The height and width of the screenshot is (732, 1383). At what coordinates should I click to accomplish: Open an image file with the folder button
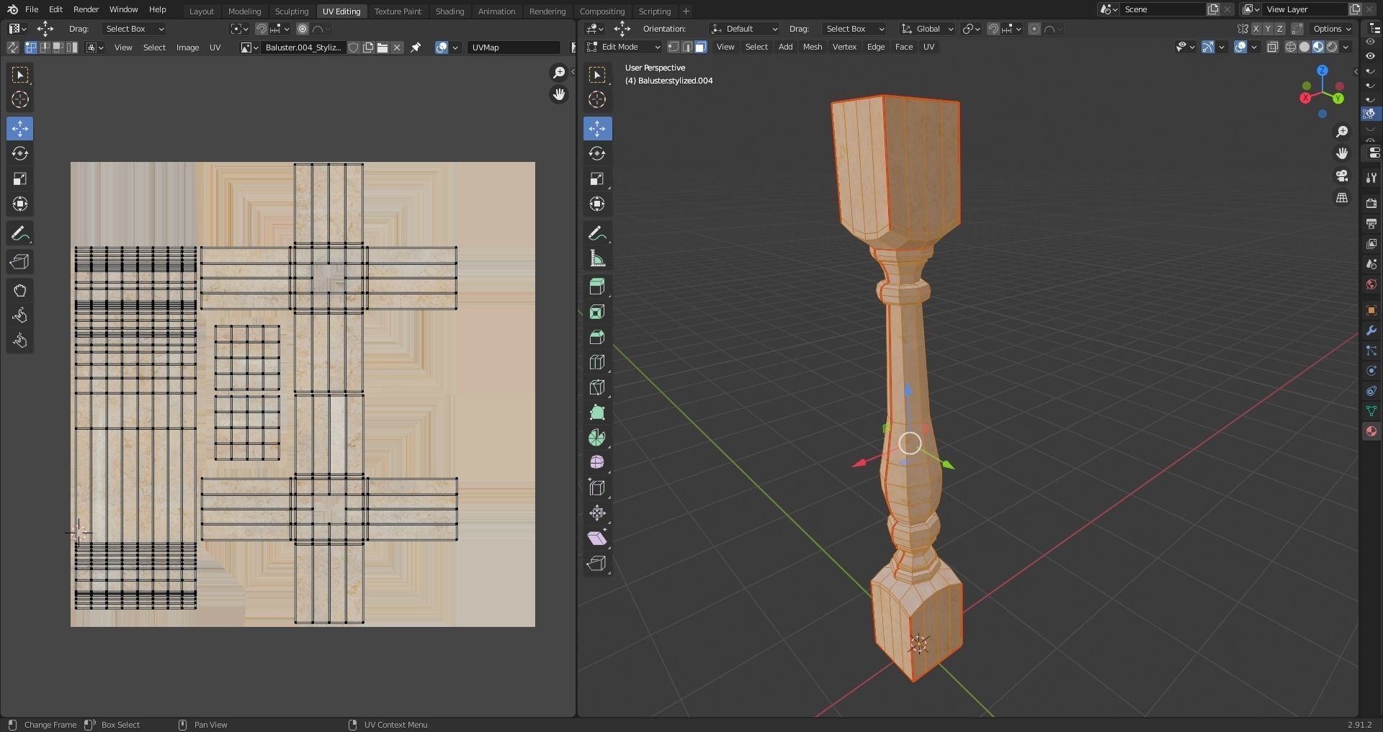pos(382,48)
